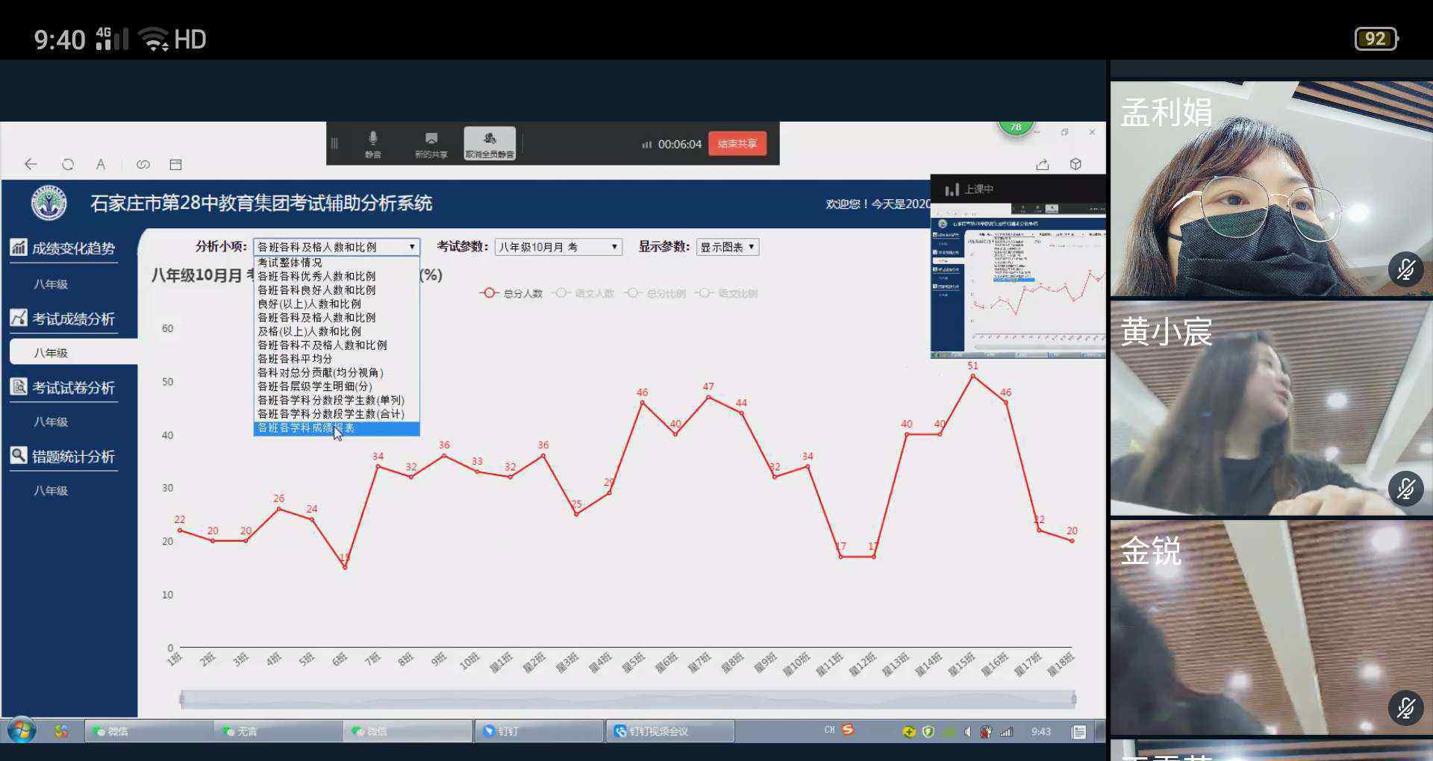Click the muted mic icon on 金锐's video

point(1406,707)
